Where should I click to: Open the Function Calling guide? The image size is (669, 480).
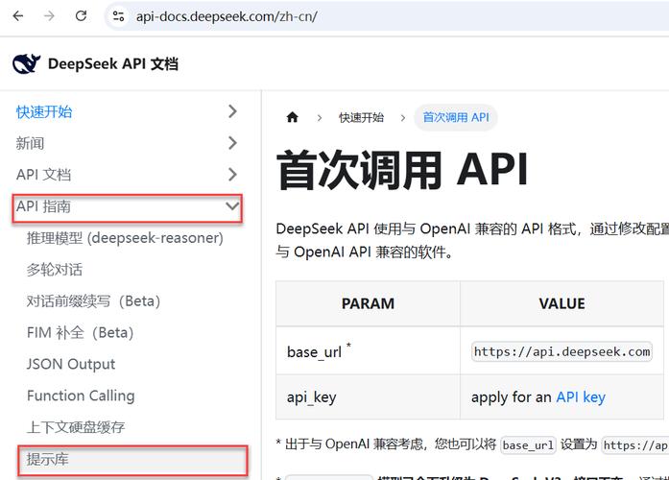(81, 396)
